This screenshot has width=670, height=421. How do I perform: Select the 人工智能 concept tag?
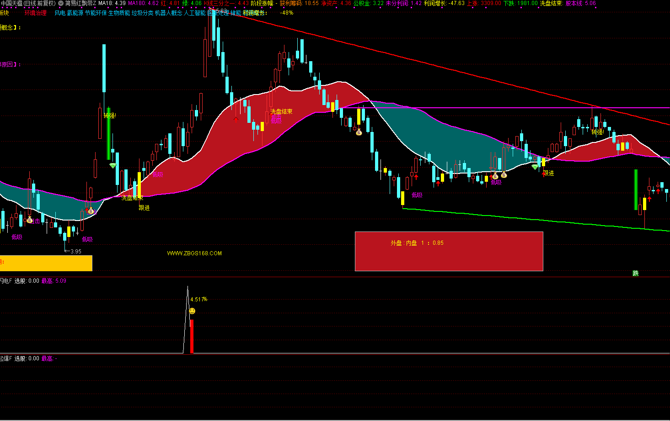(x=194, y=13)
